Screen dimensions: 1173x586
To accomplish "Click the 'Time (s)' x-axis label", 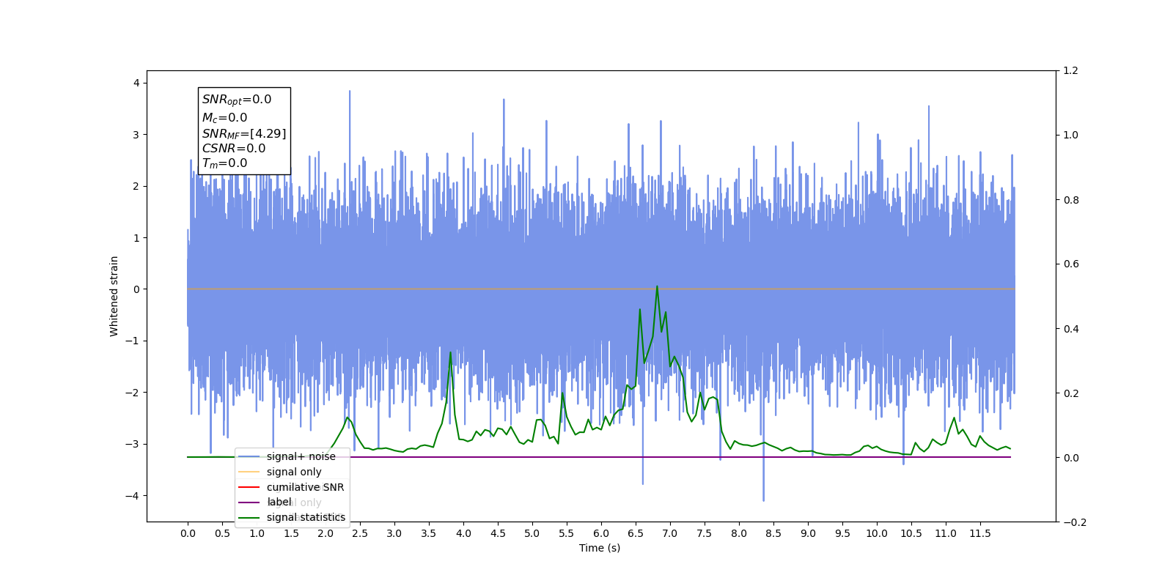I will (x=600, y=548).
